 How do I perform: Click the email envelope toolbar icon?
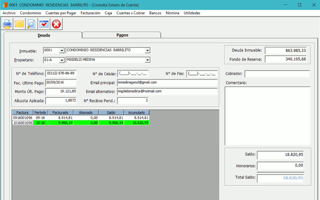[x=20, y=24]
